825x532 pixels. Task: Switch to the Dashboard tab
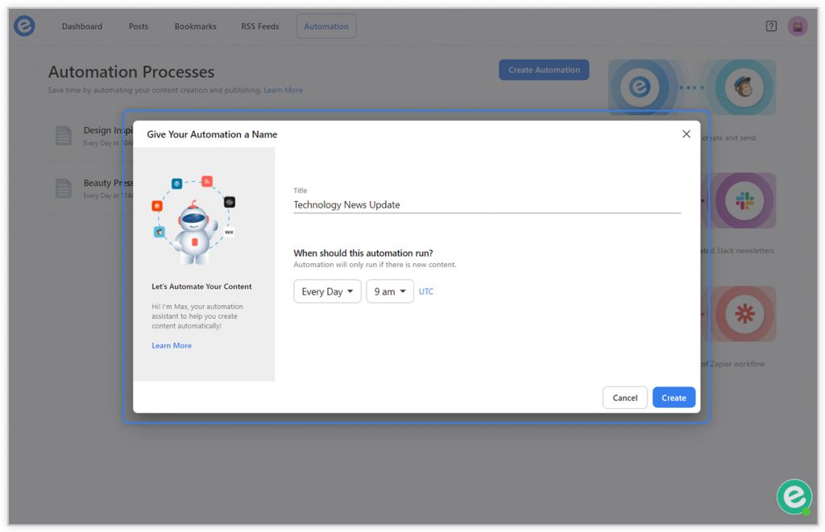click(82, 27)
